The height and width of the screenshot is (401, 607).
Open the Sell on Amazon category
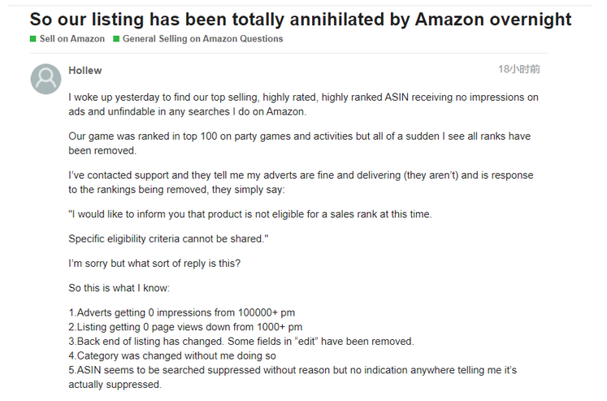pyautogui.click(x=72, y=39)
